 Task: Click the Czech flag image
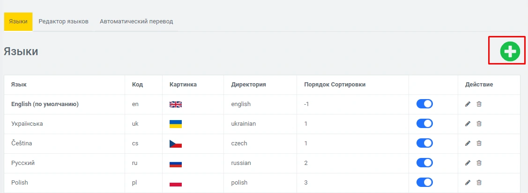pyautogui.click(x=175, y=143)
